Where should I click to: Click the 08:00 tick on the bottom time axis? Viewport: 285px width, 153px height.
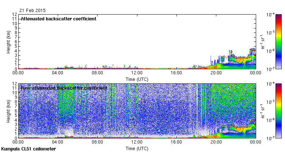(x=97, y=142)
